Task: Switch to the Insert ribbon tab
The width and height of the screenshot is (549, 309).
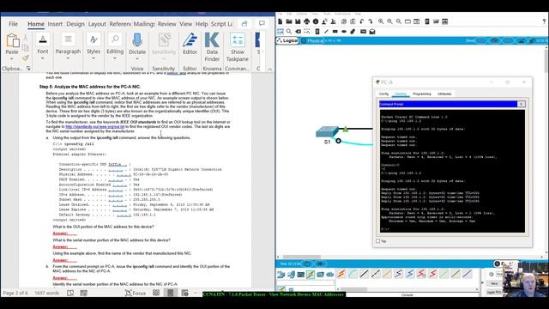Action: coord(55,24)
